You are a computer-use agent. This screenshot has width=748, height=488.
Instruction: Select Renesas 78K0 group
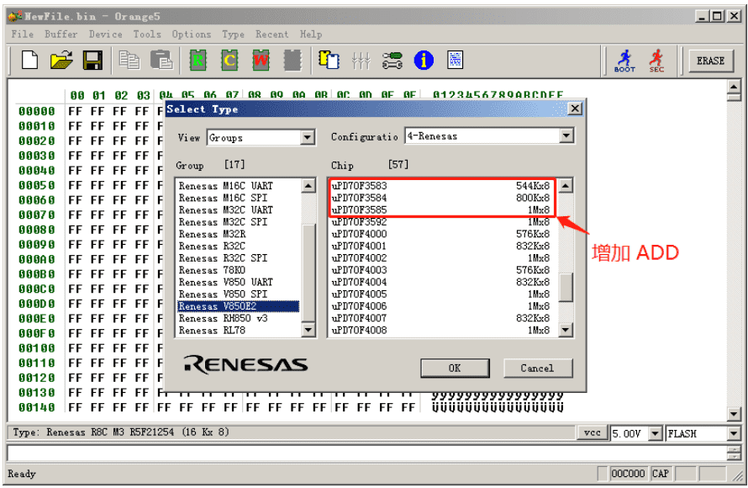pos(239,270)
